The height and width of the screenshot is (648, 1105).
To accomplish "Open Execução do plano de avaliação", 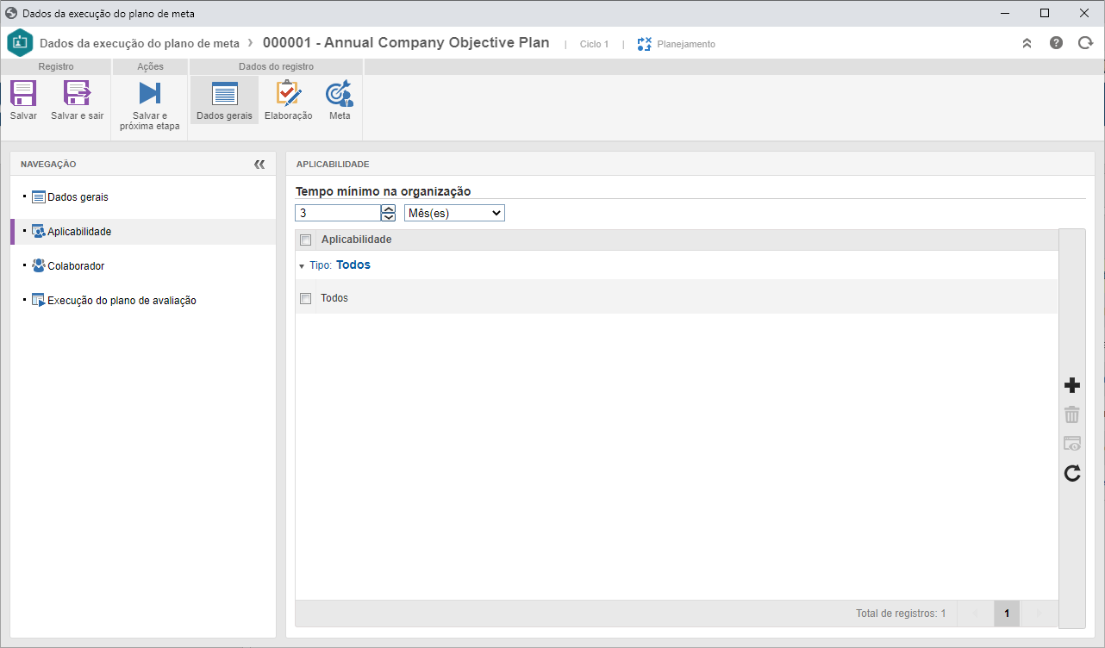I will pyautogui.click(x=122, y=301).
